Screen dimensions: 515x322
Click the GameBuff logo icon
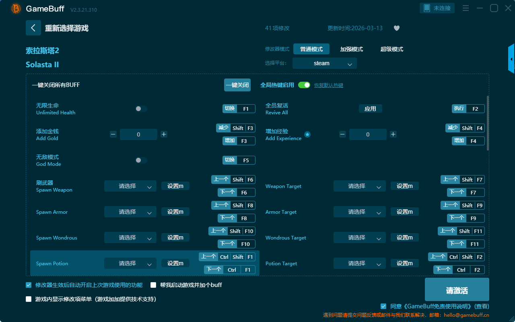16,8
